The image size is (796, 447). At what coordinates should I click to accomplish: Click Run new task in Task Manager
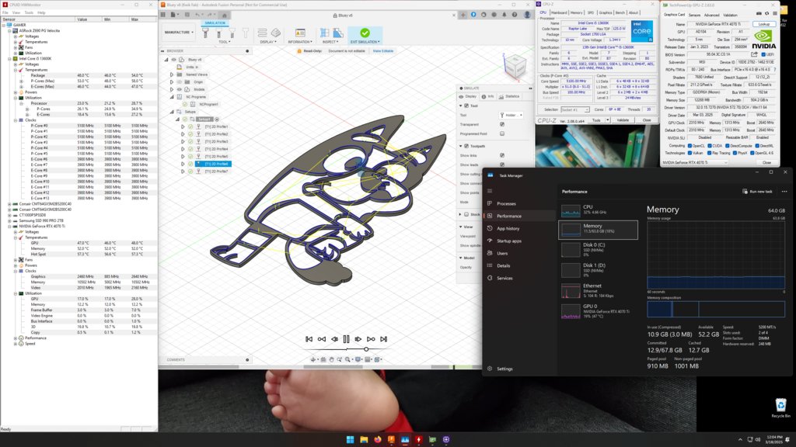click(x=757, y=192)
